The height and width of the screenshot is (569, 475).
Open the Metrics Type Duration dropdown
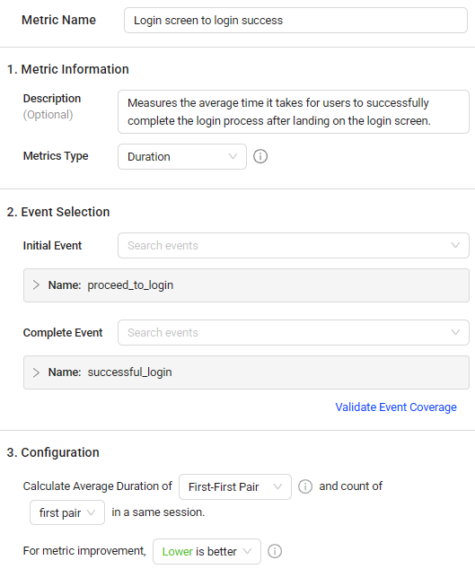pyautogui.click(x=182, y=156)
